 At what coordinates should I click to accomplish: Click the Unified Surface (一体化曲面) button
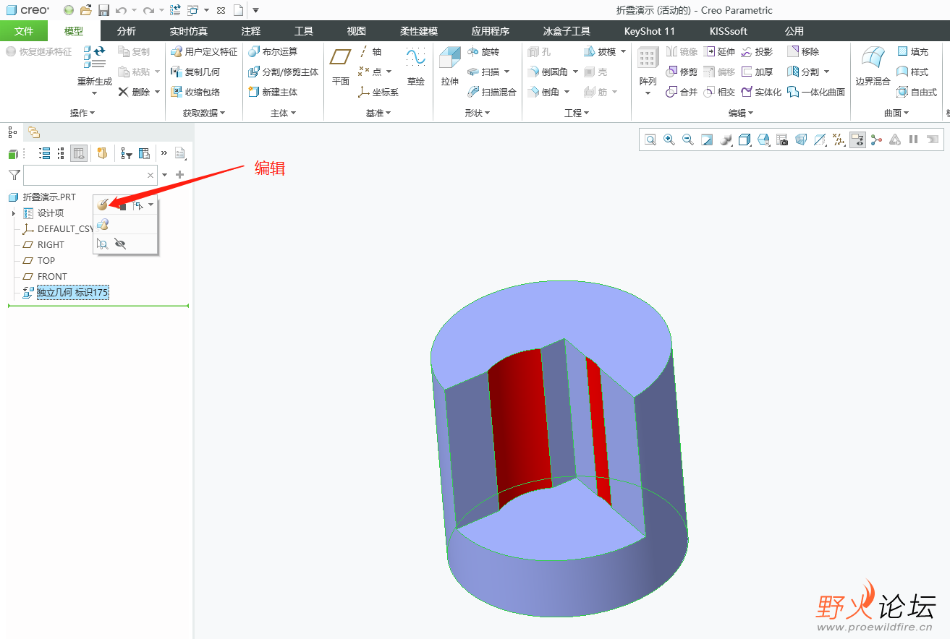pyautogui.click(x=816, y=93)
